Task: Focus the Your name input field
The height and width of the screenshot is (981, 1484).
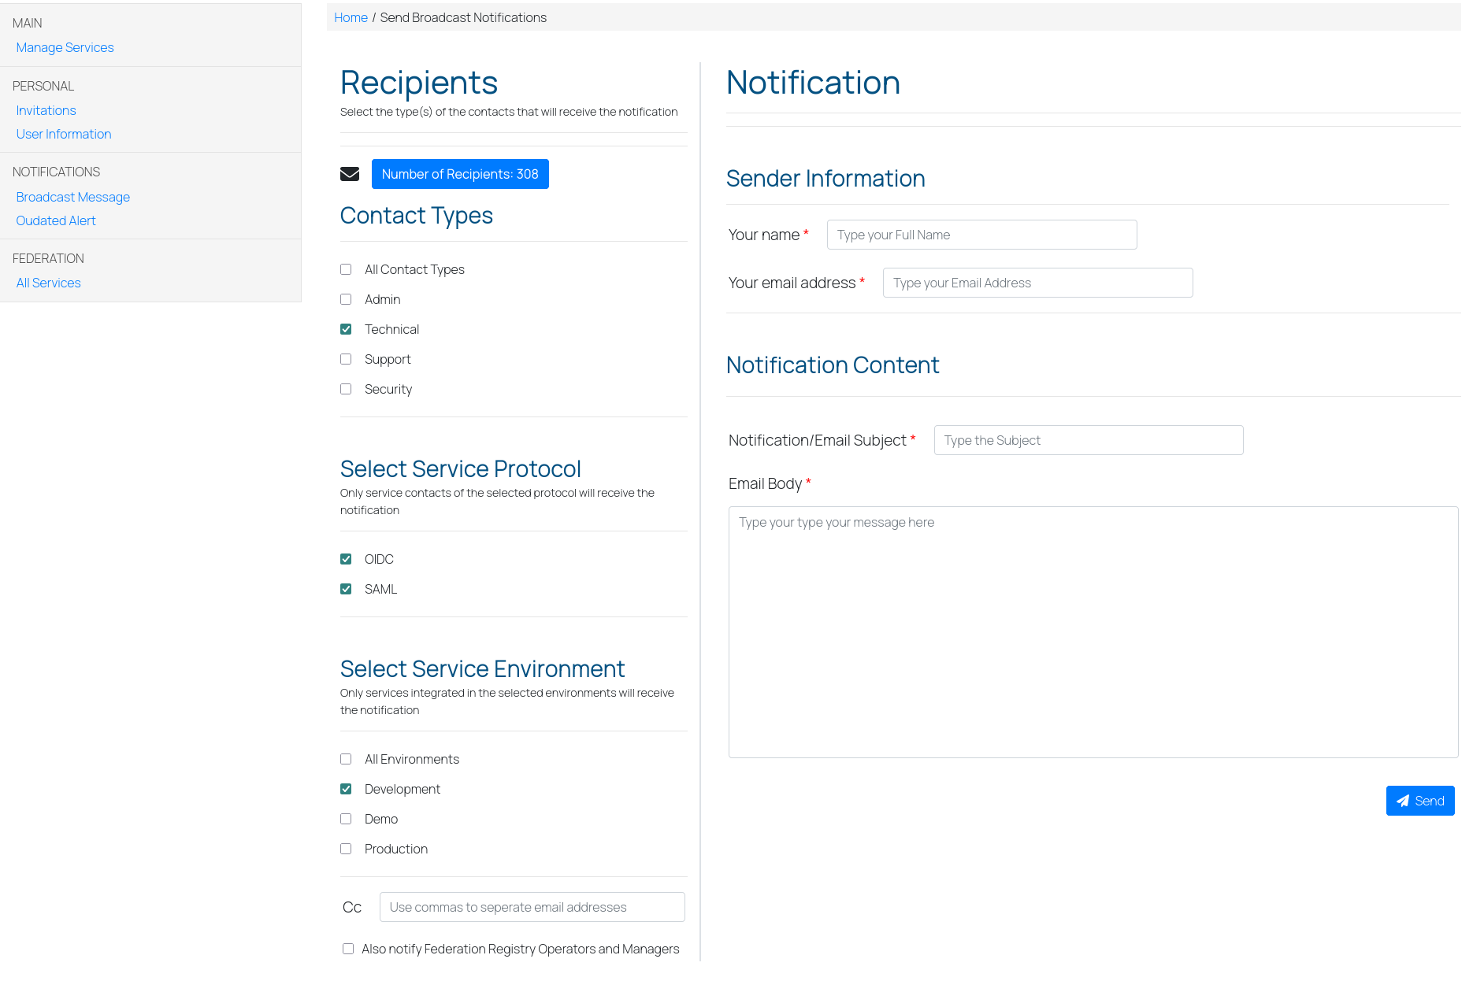Action: pos(981,235)
